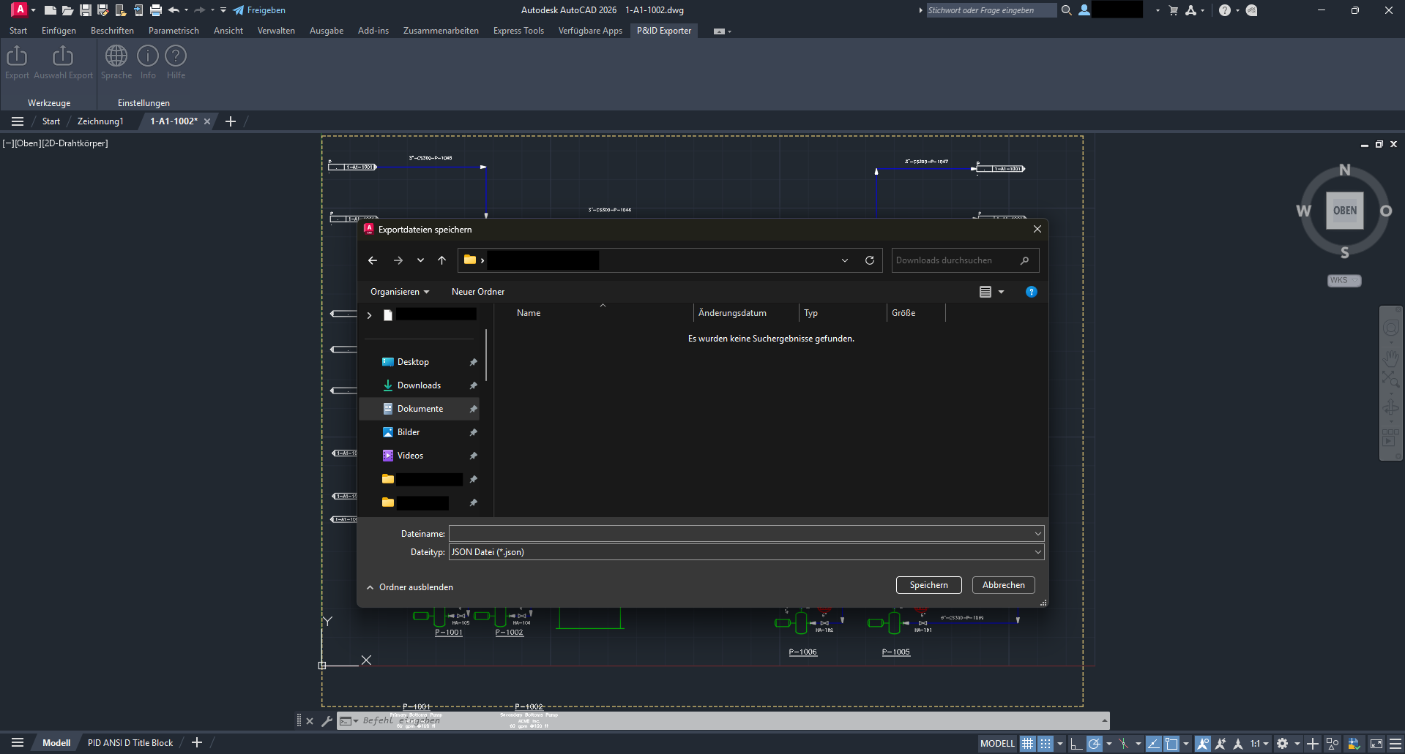The height and width of the screenshot is (754, 1405).
Task: Open the drawing settings gear in the status bar
Action: click(x=1282, y=743)
